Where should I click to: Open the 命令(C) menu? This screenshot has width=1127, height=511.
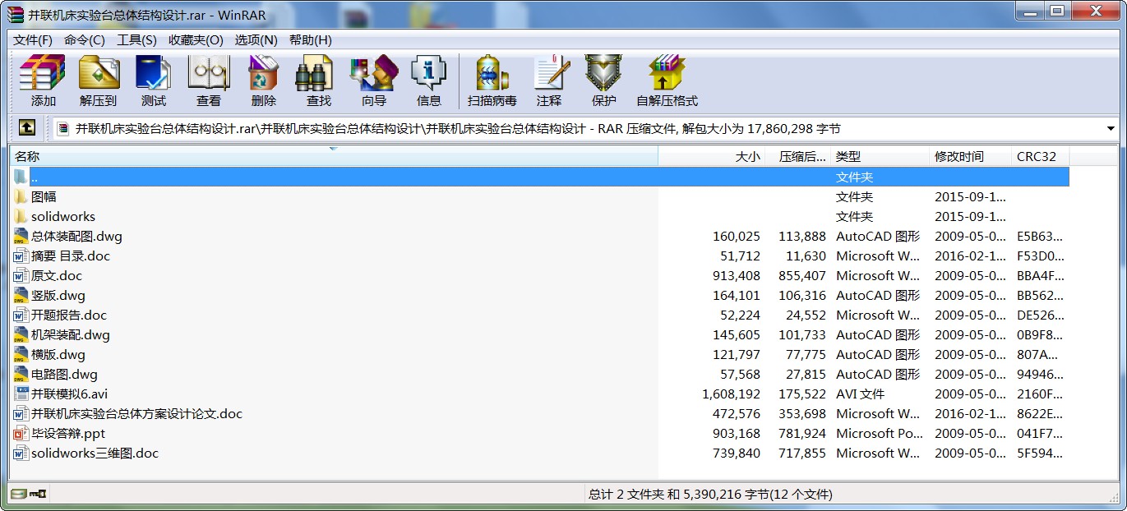pyautogui.click(x=85, y=39)
